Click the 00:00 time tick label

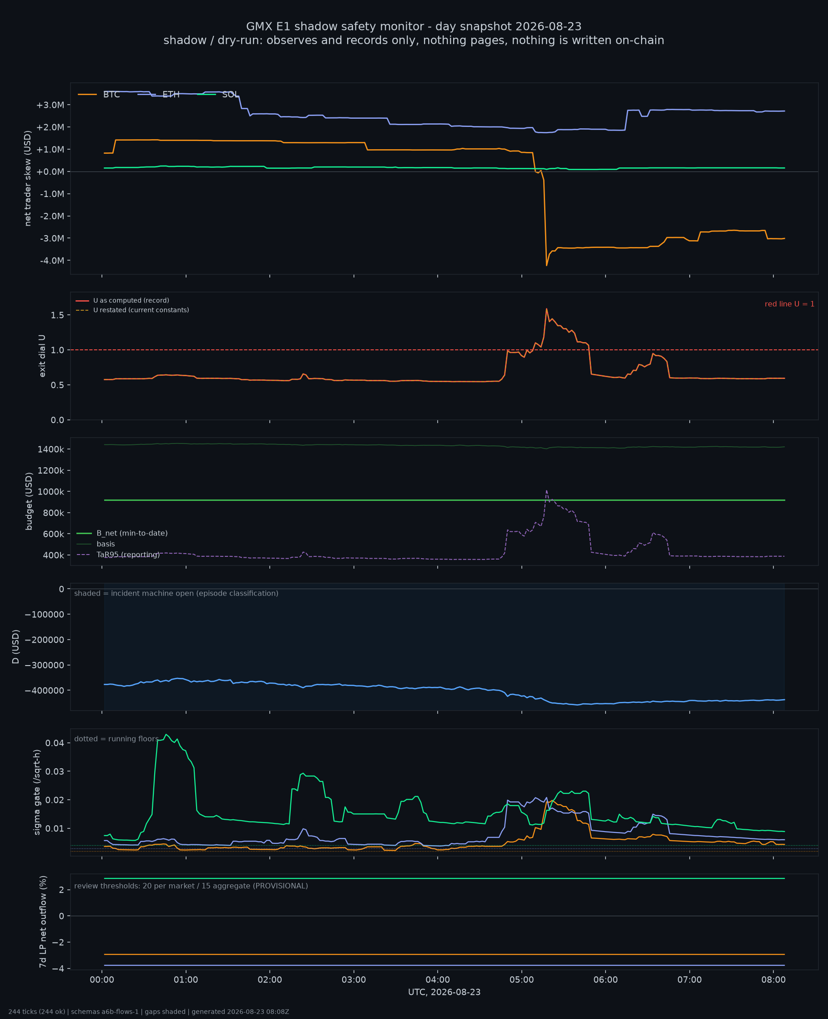[101, 980]
